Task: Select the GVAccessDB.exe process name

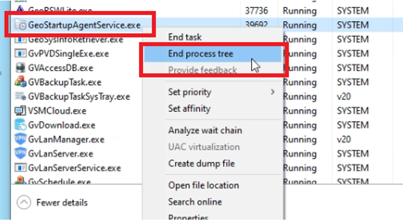Action: click(60, 68)
